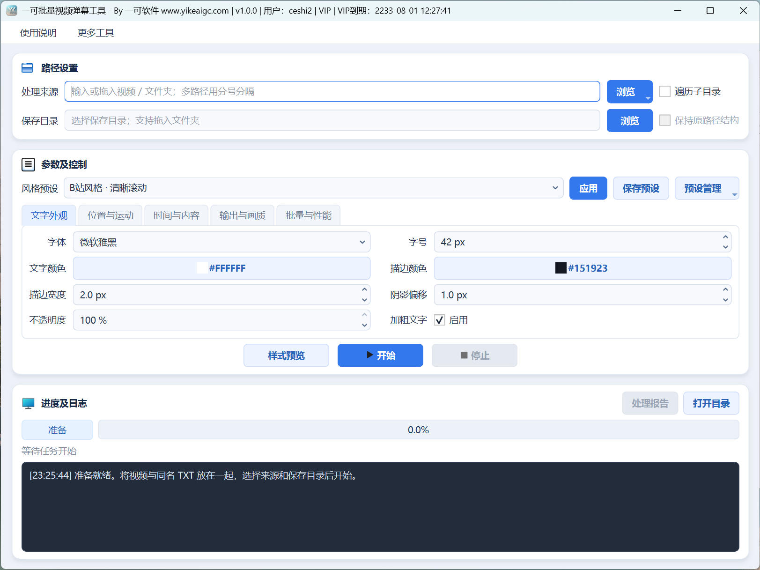Uncheck the 加粗文字 启用 checkbox
This screenshot has height=570, width=760.
pos(439,320)
